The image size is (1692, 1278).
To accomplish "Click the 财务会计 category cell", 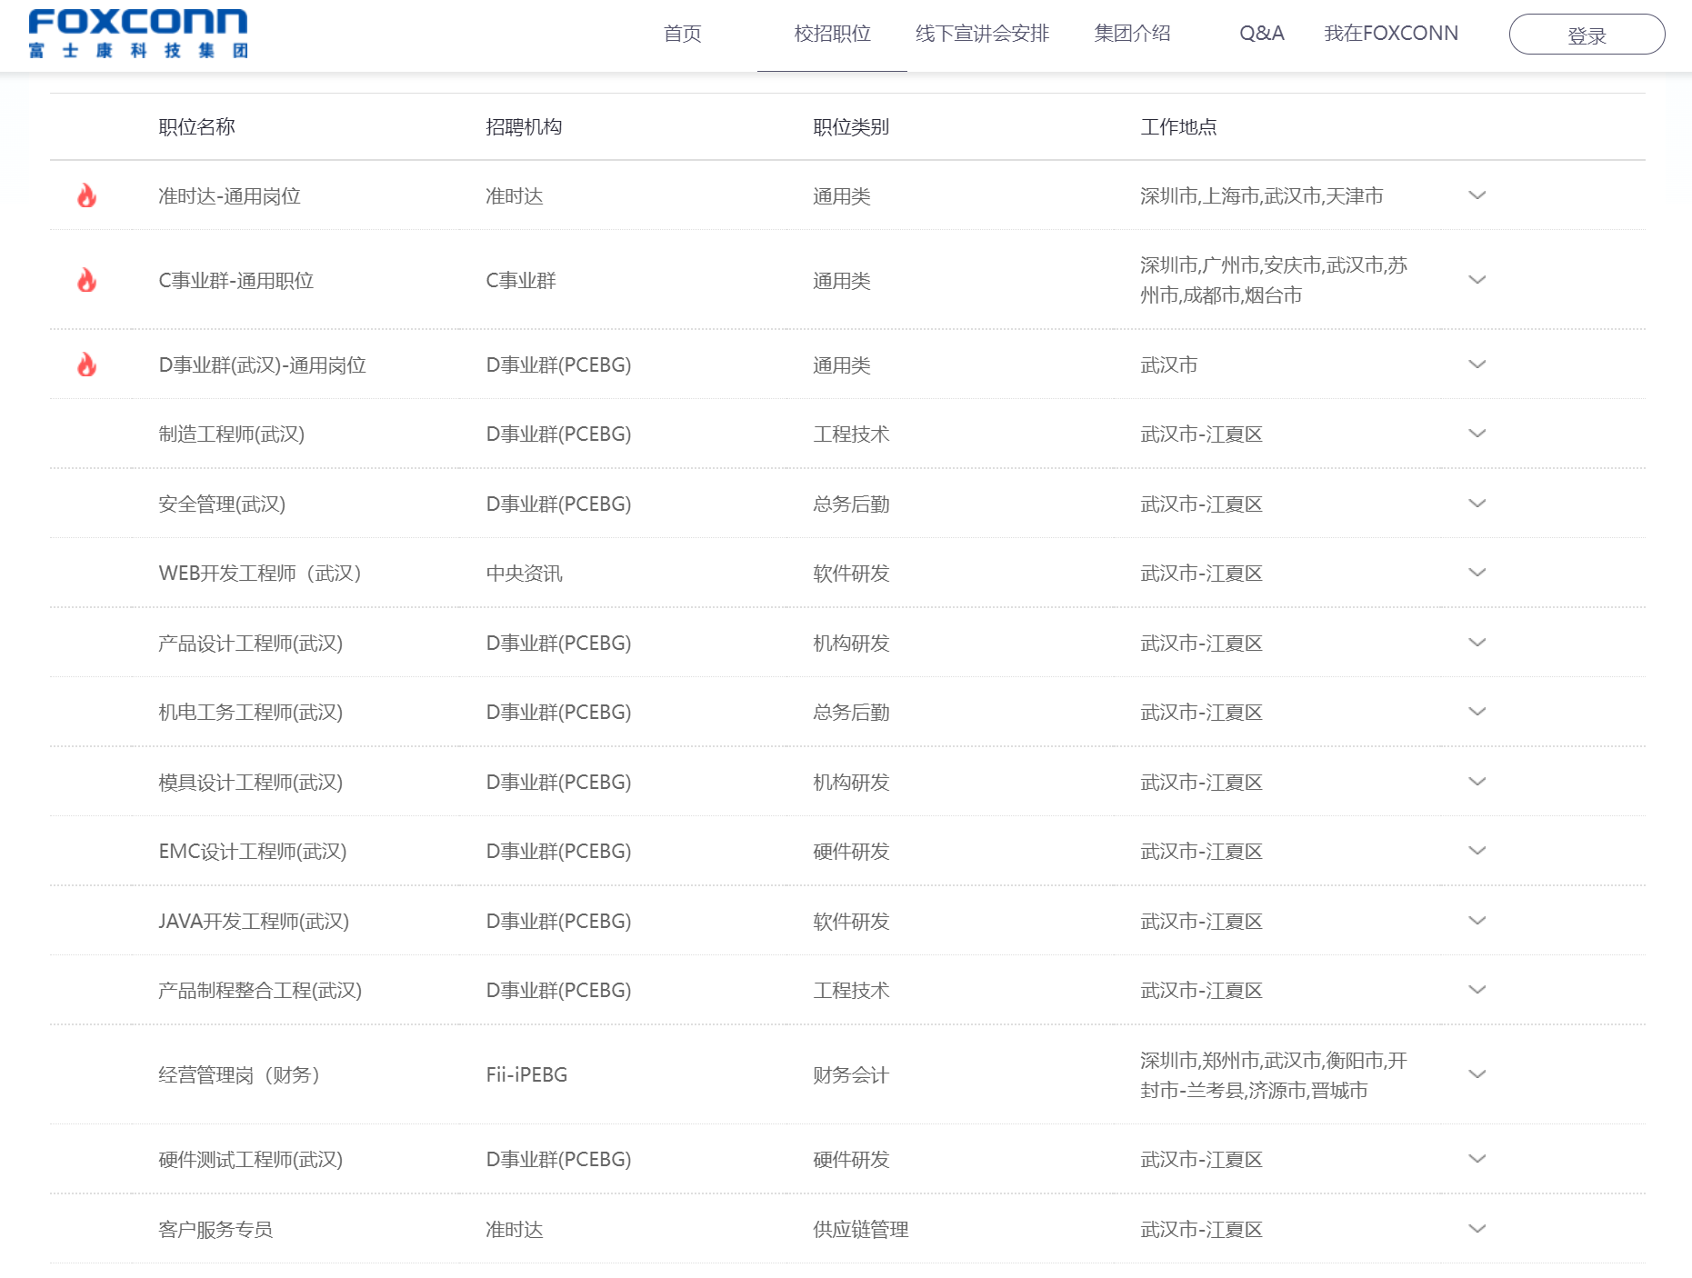I will (851, 1075).
